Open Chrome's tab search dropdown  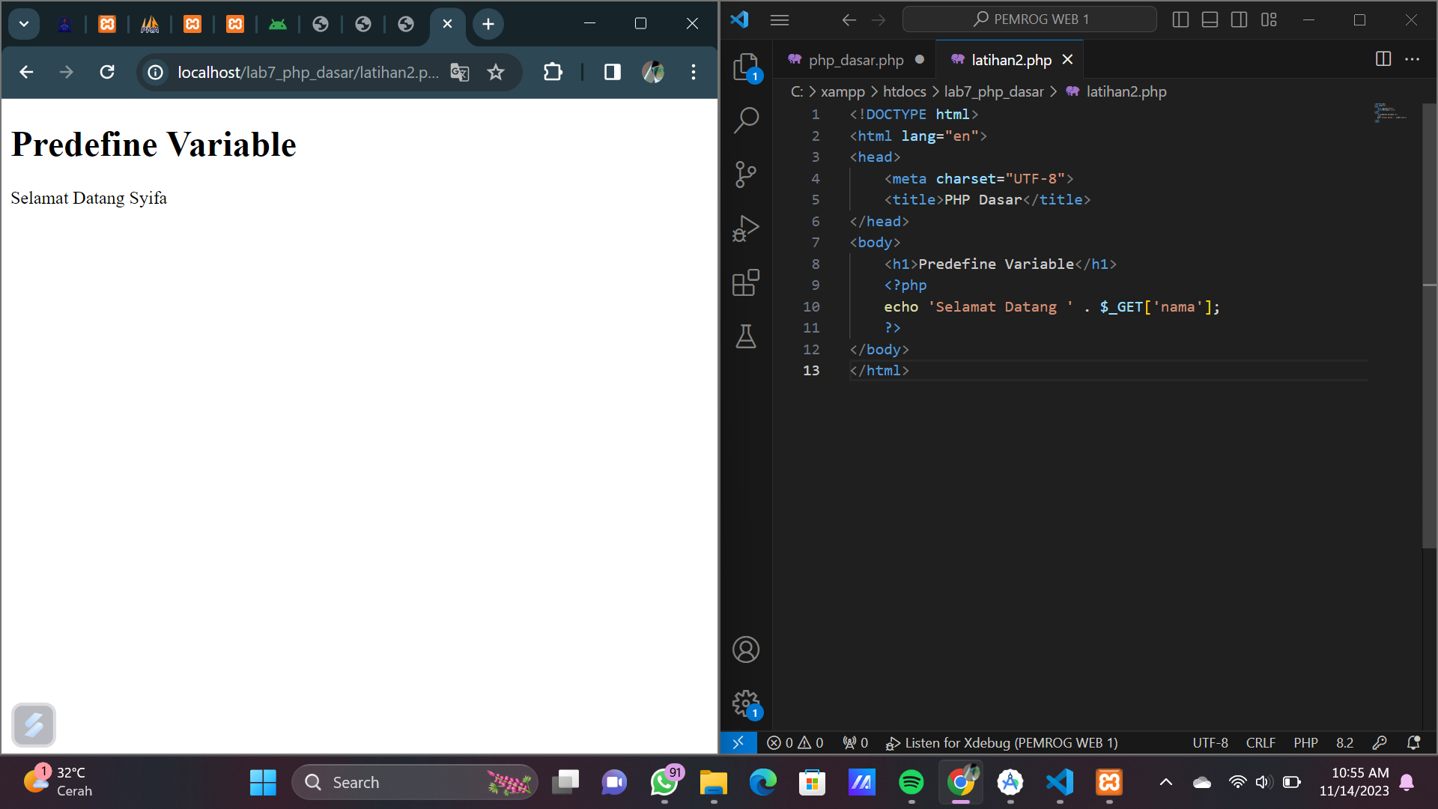point(23,23)
